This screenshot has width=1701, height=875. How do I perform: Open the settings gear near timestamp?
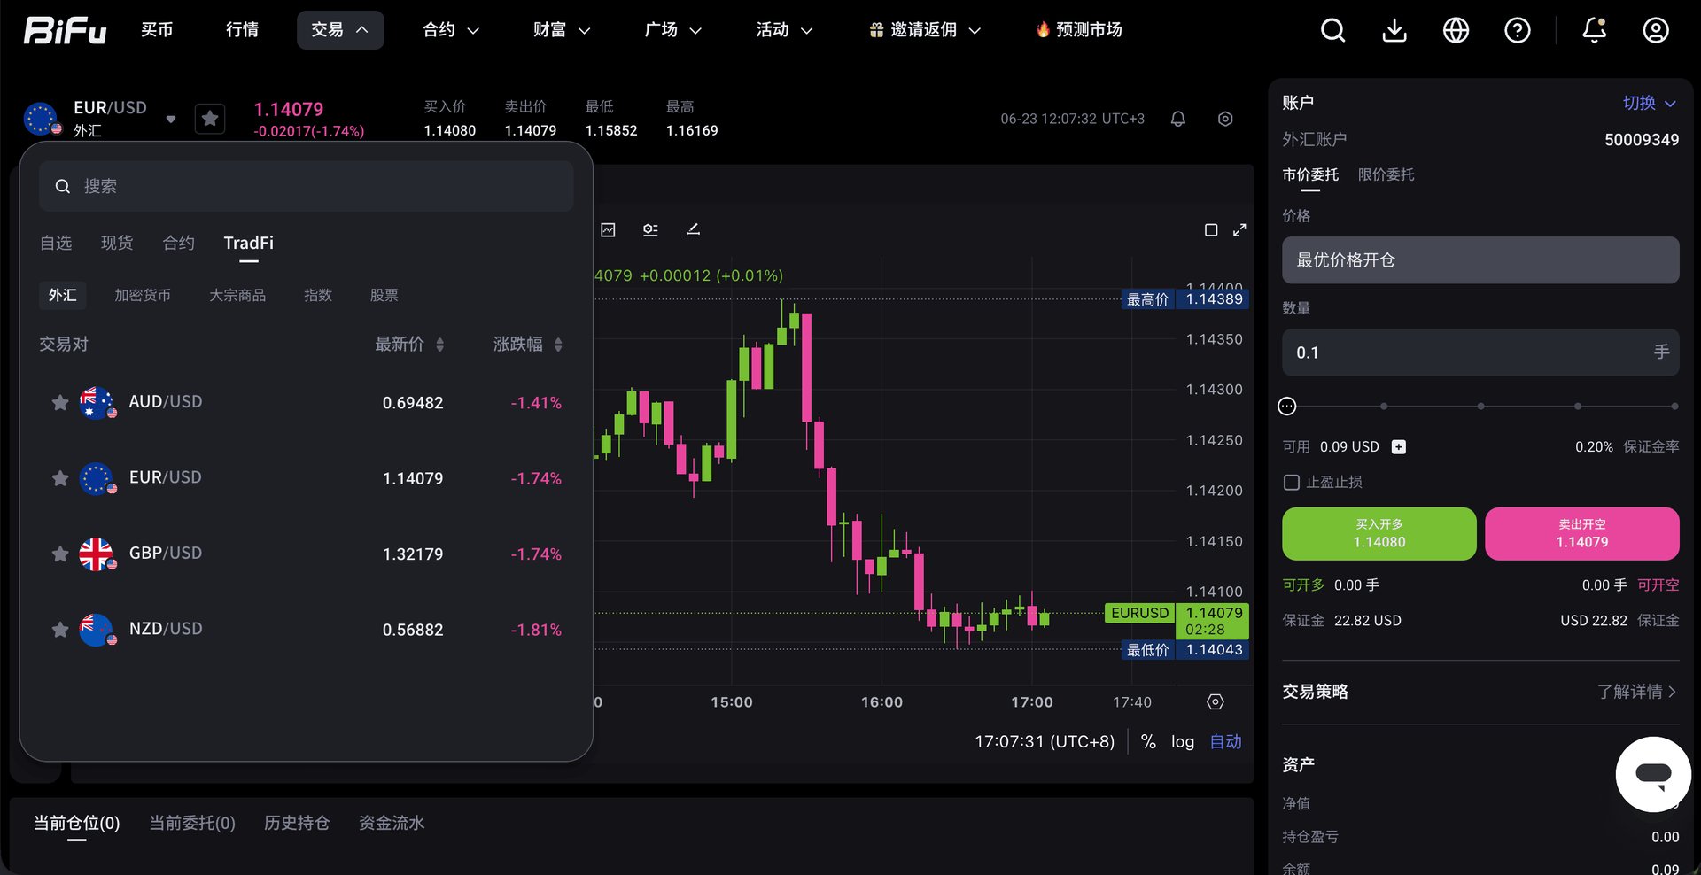point(1225,119)
